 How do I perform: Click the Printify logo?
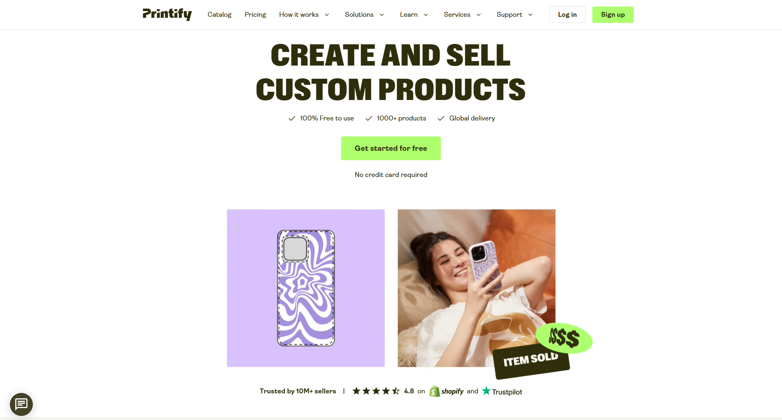point(167,14)
